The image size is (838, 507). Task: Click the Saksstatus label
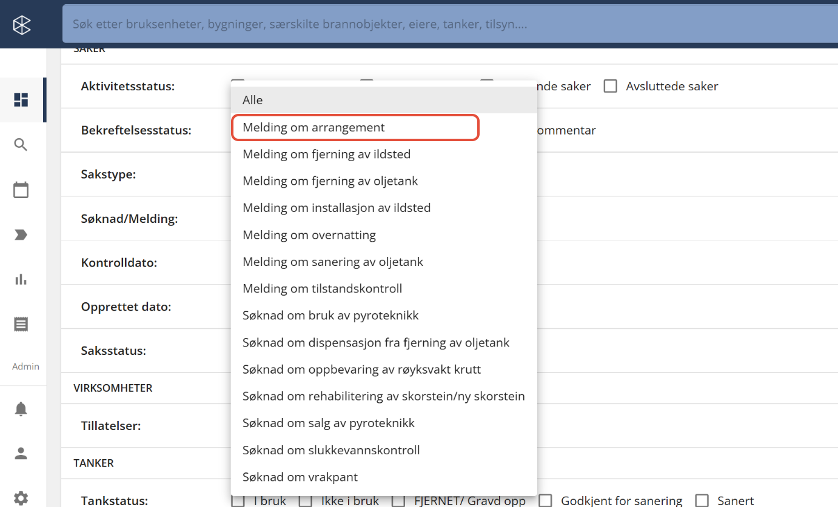coord(113,351)
